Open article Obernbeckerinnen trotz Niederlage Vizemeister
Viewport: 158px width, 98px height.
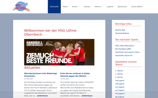tap(41, 75)
